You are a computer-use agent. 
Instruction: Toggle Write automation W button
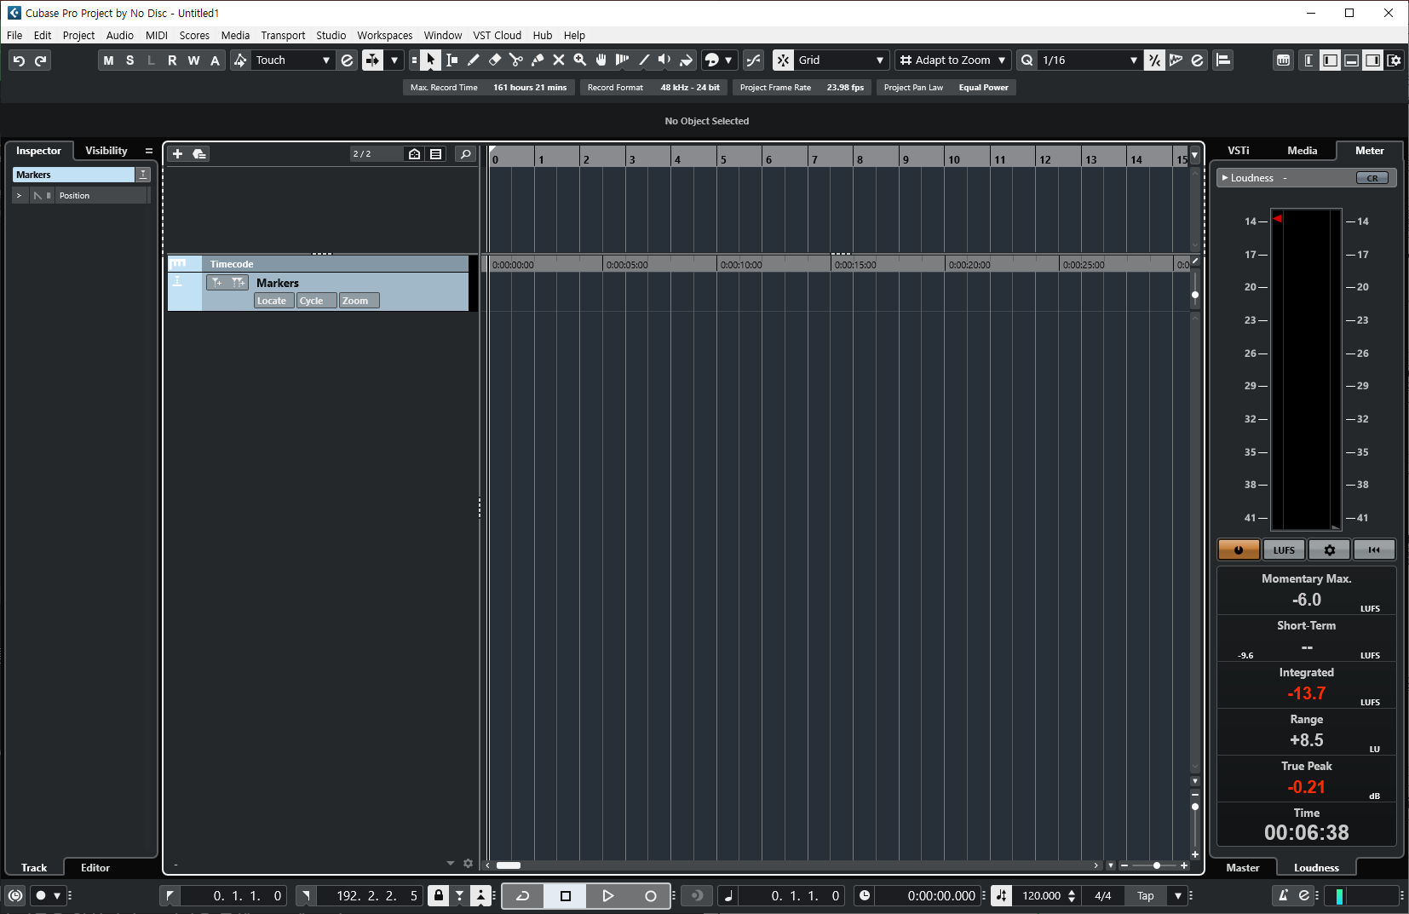coord(193,60)
